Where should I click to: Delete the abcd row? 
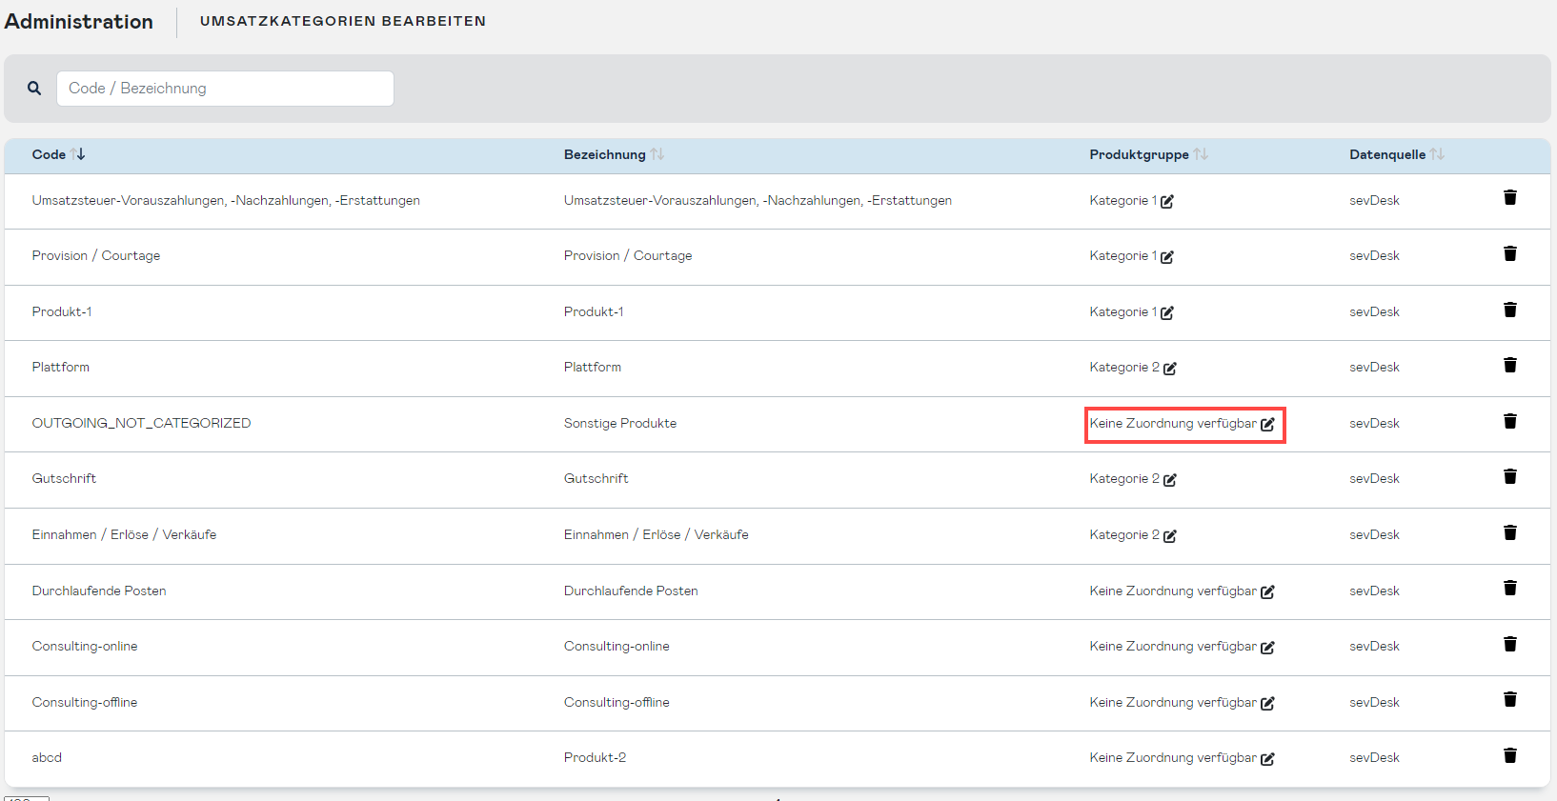[1510, 755]
